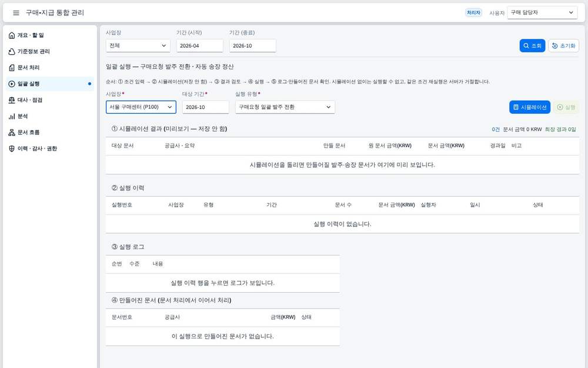Click the 수준 column header
This screenshot has width=588, height=368.
click(x=134, y=264)
